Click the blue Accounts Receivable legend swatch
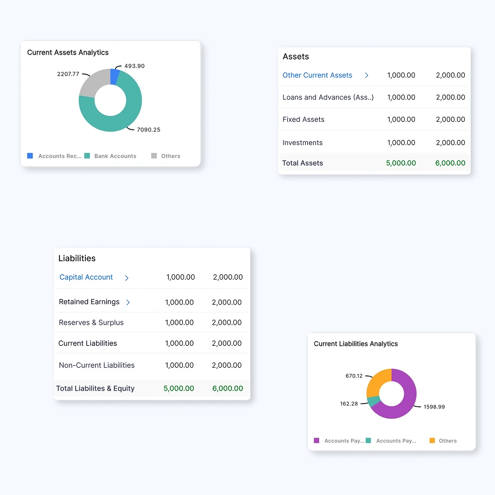The image size is (495, 495). click(30, 156)
